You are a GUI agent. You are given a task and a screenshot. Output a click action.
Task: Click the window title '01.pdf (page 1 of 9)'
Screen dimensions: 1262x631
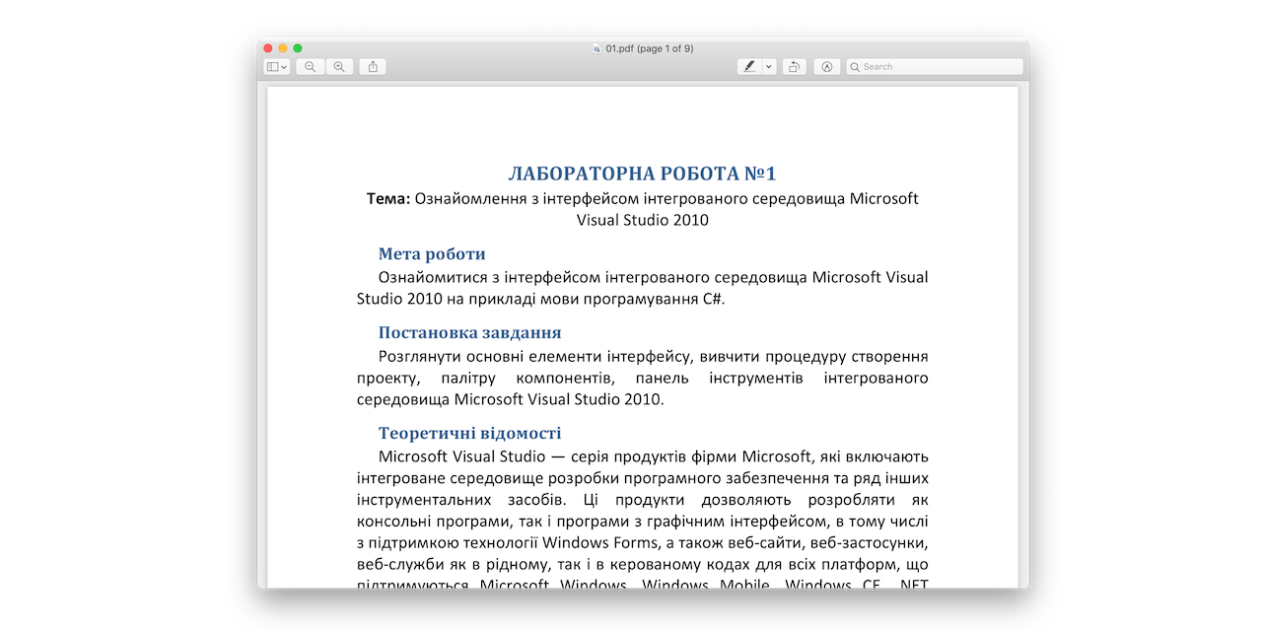point(650,48)
